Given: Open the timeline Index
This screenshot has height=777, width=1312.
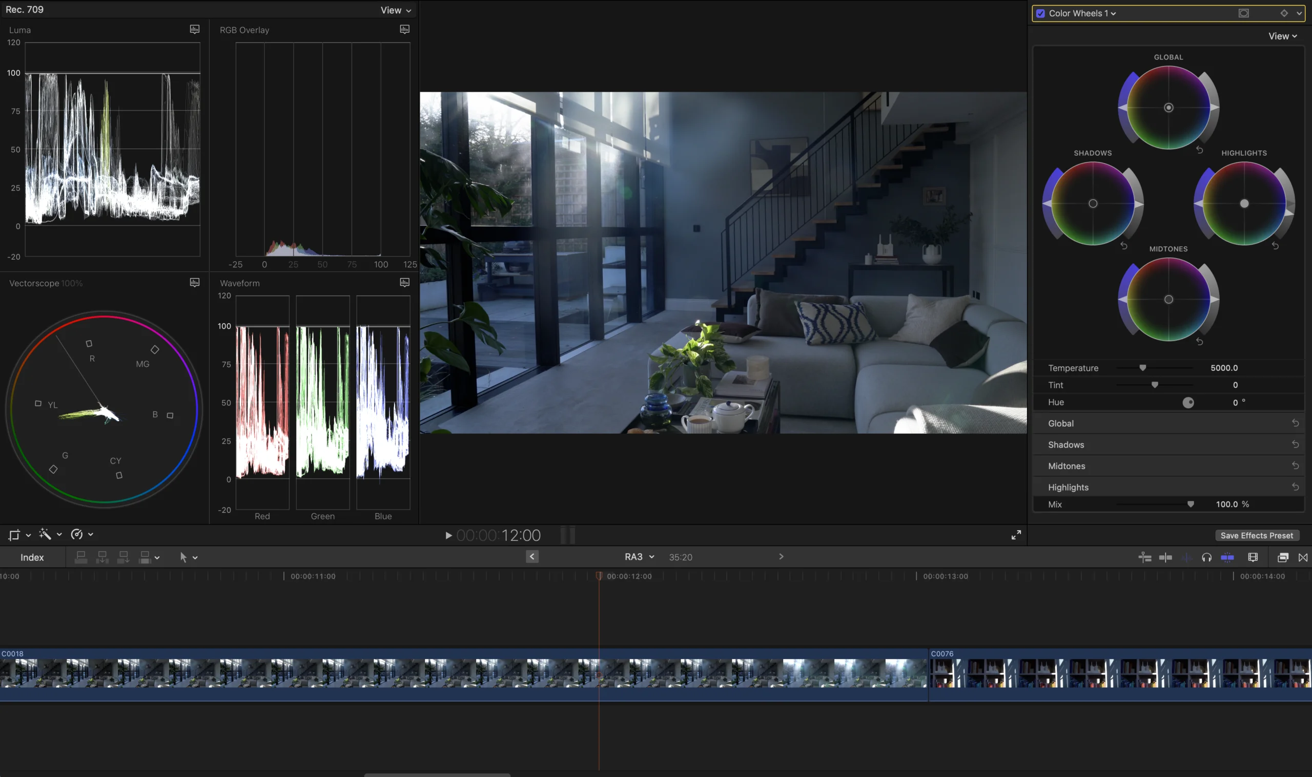Looking at the screenshot, I should [x=32, y=557].
